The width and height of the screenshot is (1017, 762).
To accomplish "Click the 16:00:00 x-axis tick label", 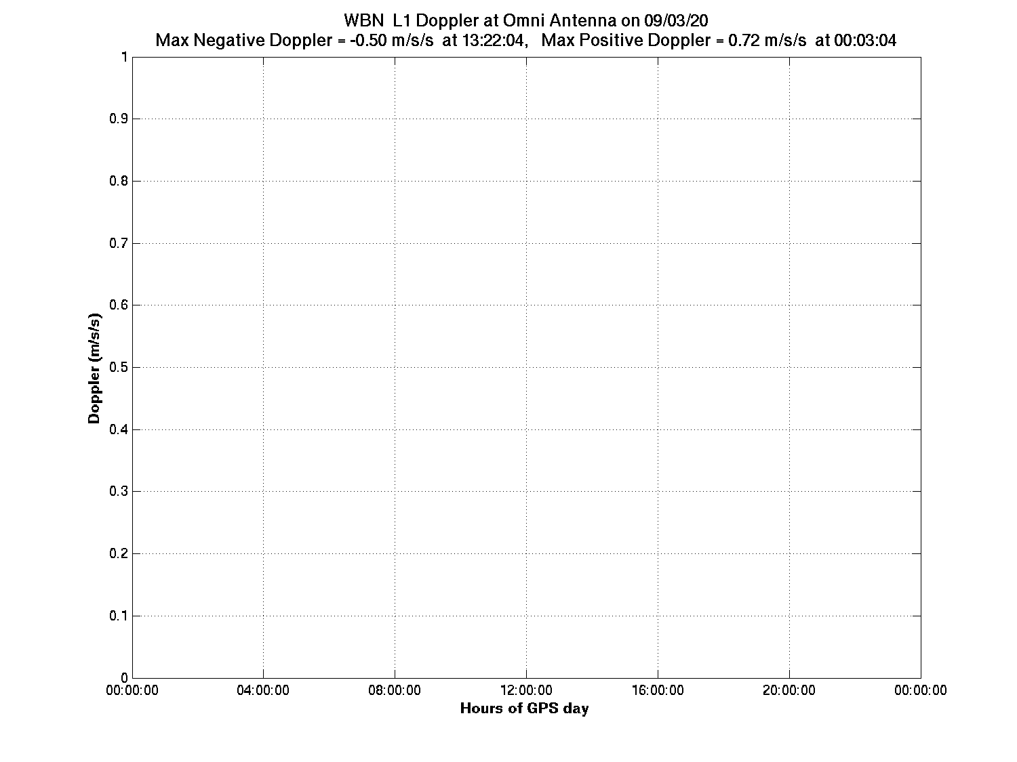I will coord(658,690).
